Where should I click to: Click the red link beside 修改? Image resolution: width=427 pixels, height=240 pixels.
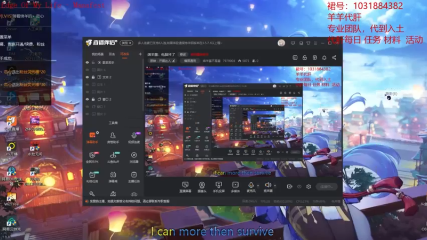pos(199,54)
